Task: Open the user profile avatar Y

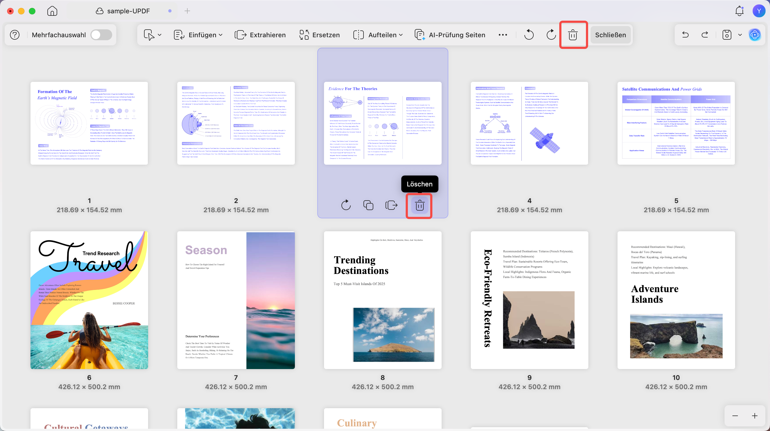Action: 759,11
